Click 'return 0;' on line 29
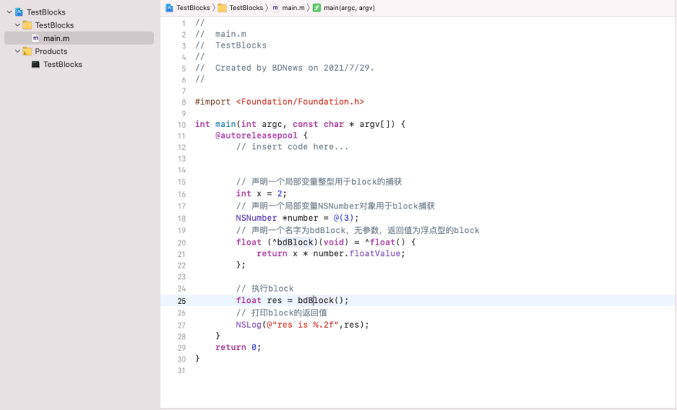The image size is (677, 410). click(238, 347)
